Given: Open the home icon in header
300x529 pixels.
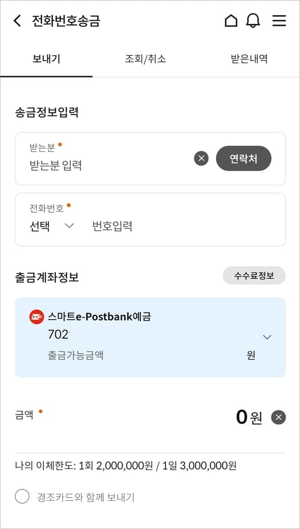Looking at the screenshot, I should 231,21.
